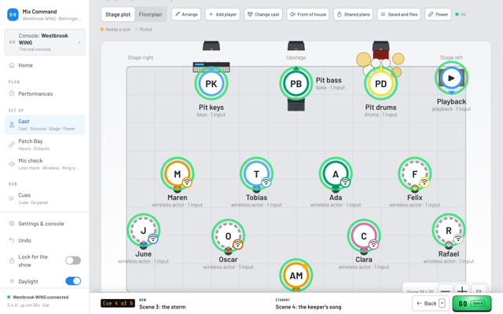Click the Back cue button
503x314 pixels.
431,304
